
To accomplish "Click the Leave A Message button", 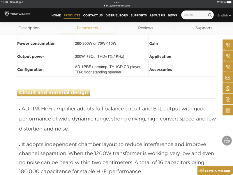I will (x=215, y=171).
